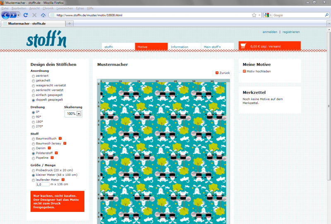Set rotation to 90°
331x224 pixels.
point(34,117)
